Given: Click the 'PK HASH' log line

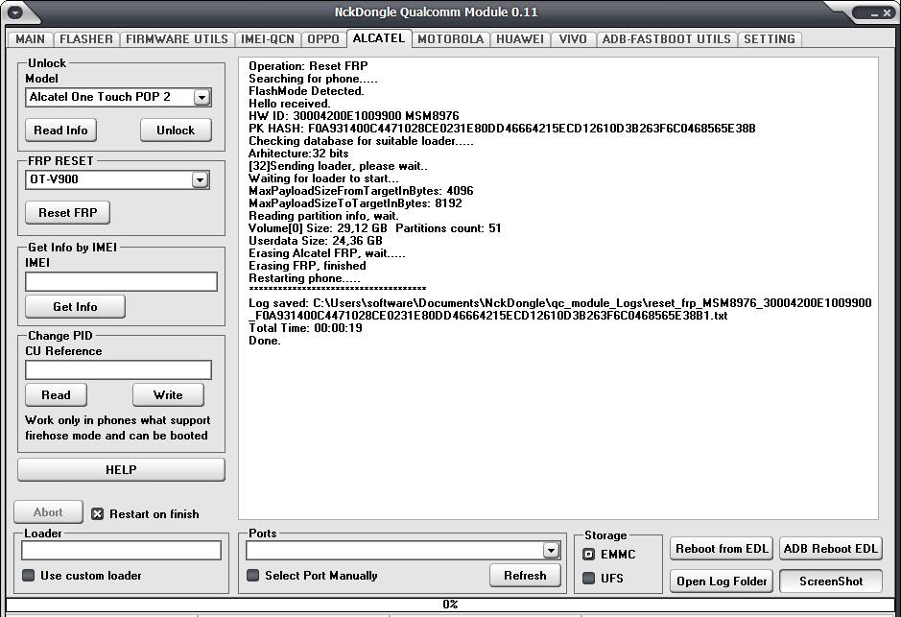Looking at the screenshot, I should coord(502,129).
